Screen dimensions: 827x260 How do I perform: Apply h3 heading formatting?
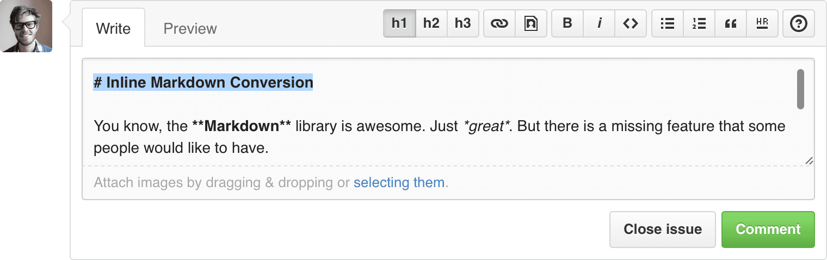coord(462,23)
